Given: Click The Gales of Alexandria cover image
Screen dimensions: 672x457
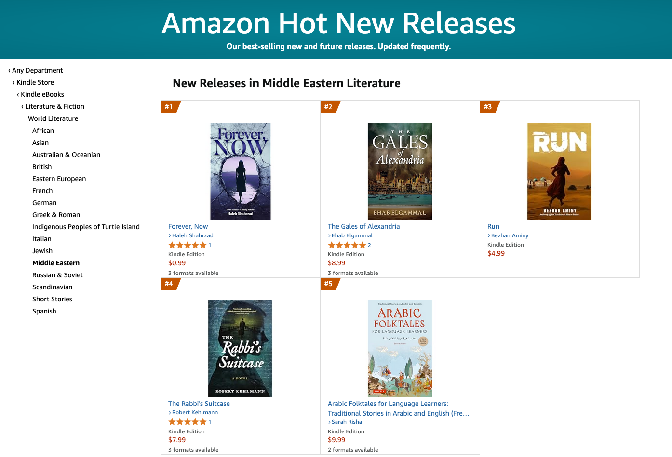Looking at the screenshot, I should click(x=400, y=171).
